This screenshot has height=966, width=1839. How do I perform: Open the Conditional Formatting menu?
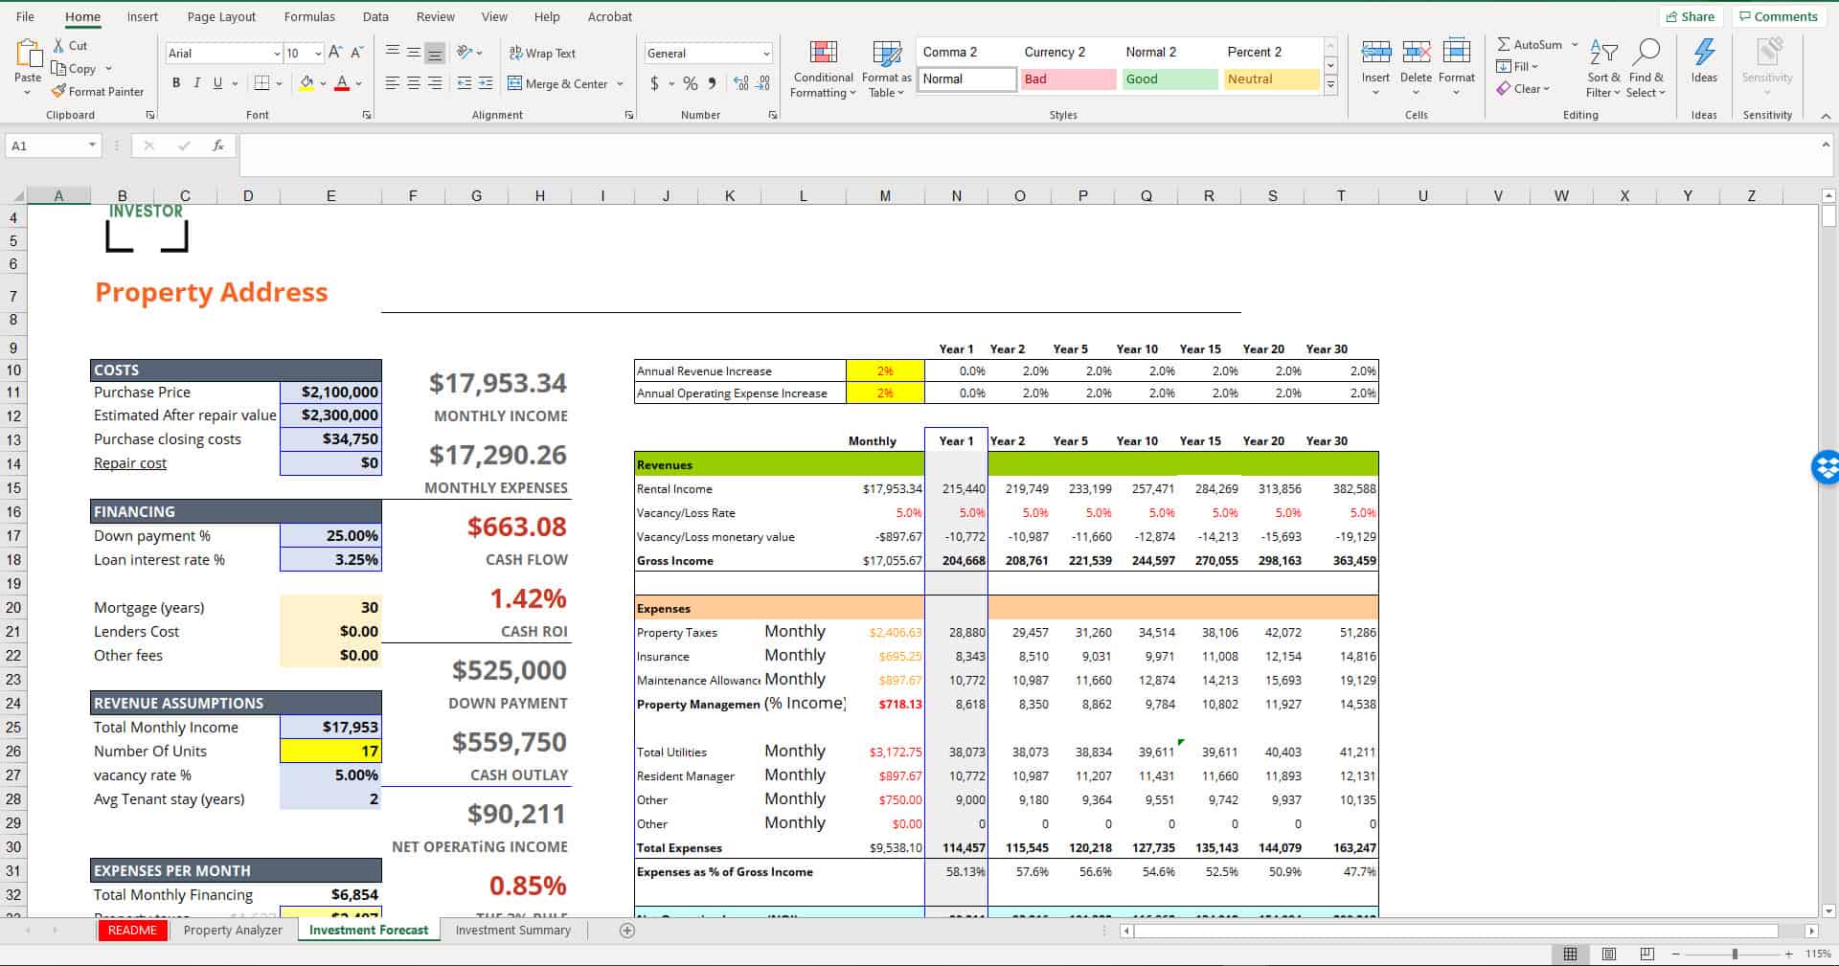click(822, 69)
